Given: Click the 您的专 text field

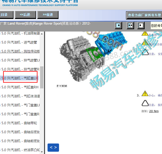Looking at the screenshot, I should point(156,25).
